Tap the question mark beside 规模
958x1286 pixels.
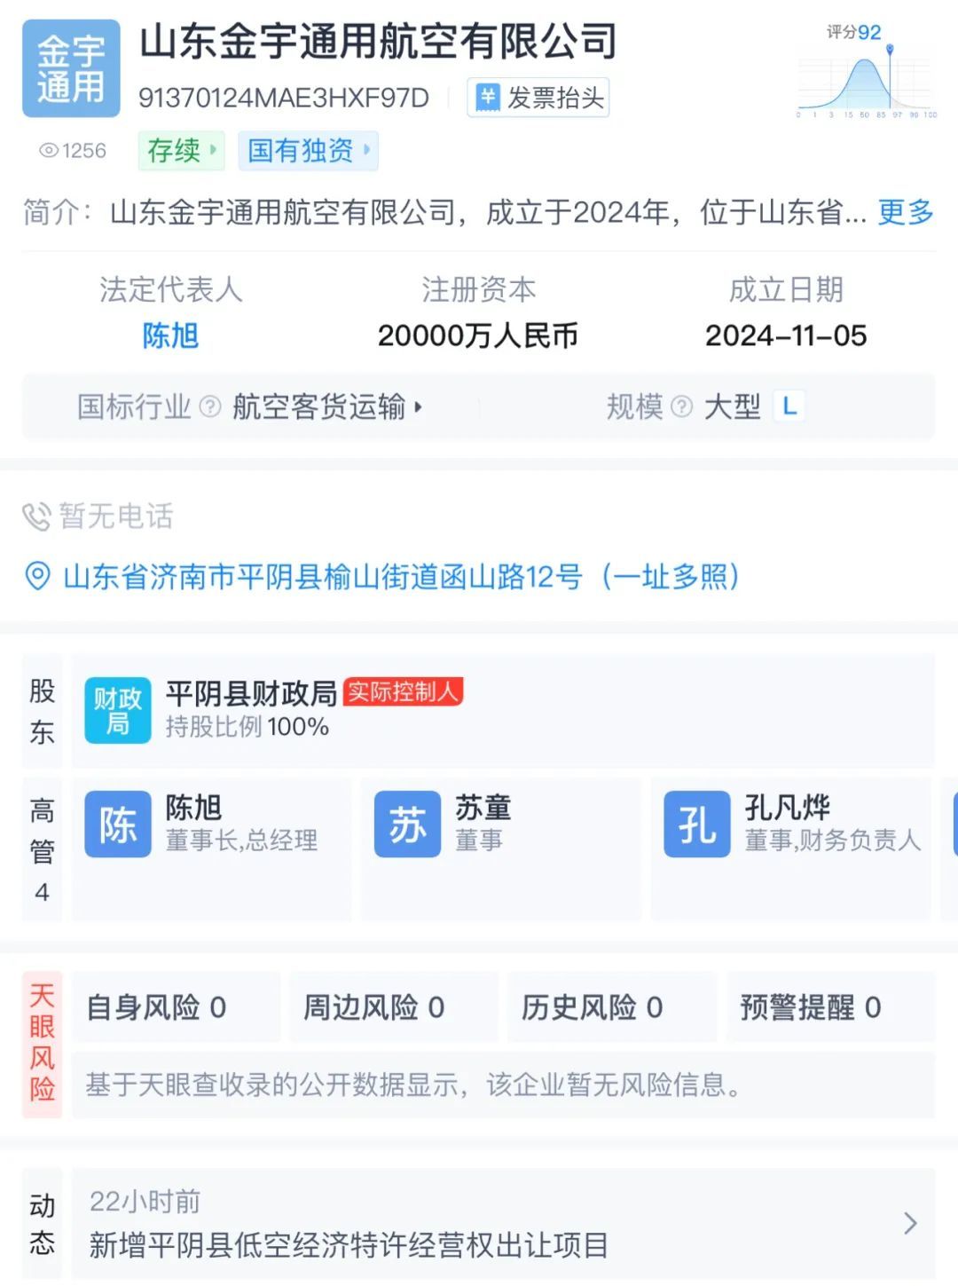pyautogui.click(x=681, y=406)
